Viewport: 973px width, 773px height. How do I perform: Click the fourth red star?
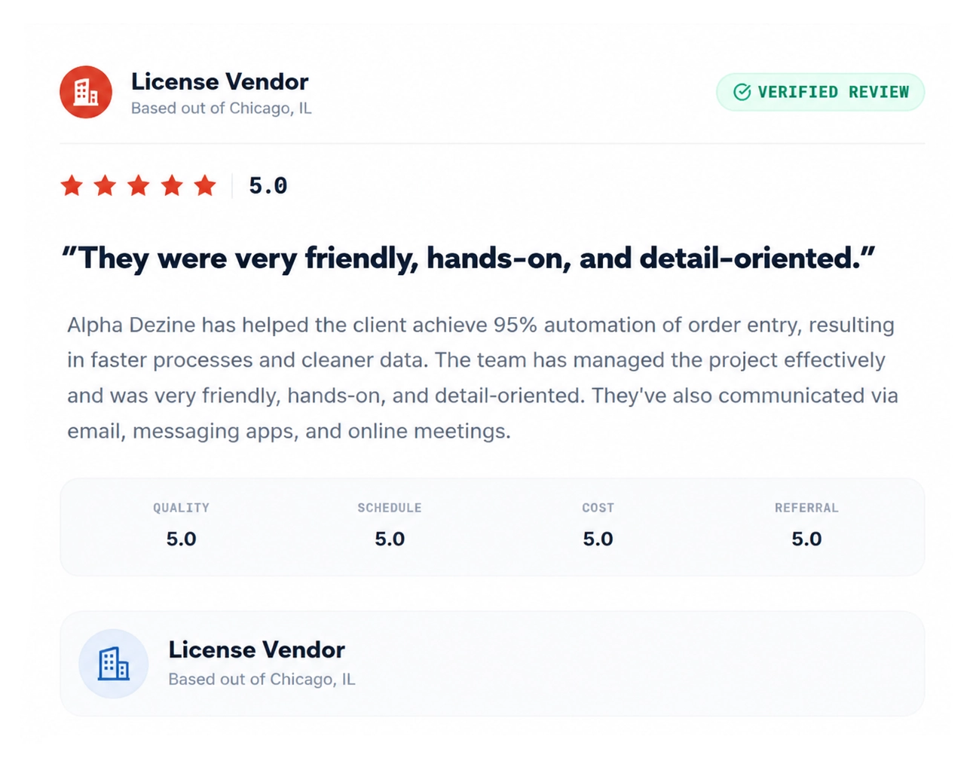click(172, 185)
